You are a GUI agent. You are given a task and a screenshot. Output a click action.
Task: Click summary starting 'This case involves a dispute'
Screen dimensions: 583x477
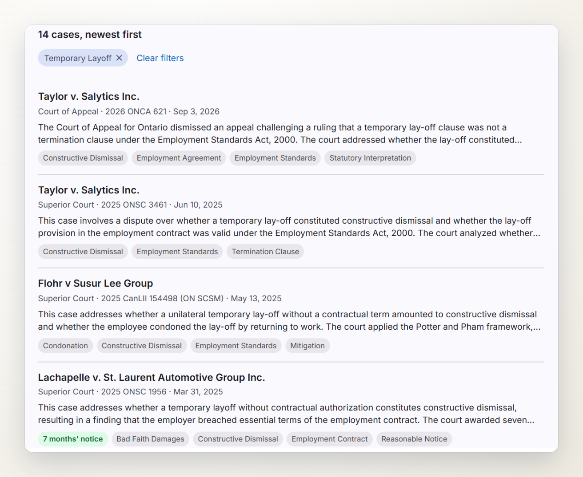pyautogui.click(x=289, y=227)
